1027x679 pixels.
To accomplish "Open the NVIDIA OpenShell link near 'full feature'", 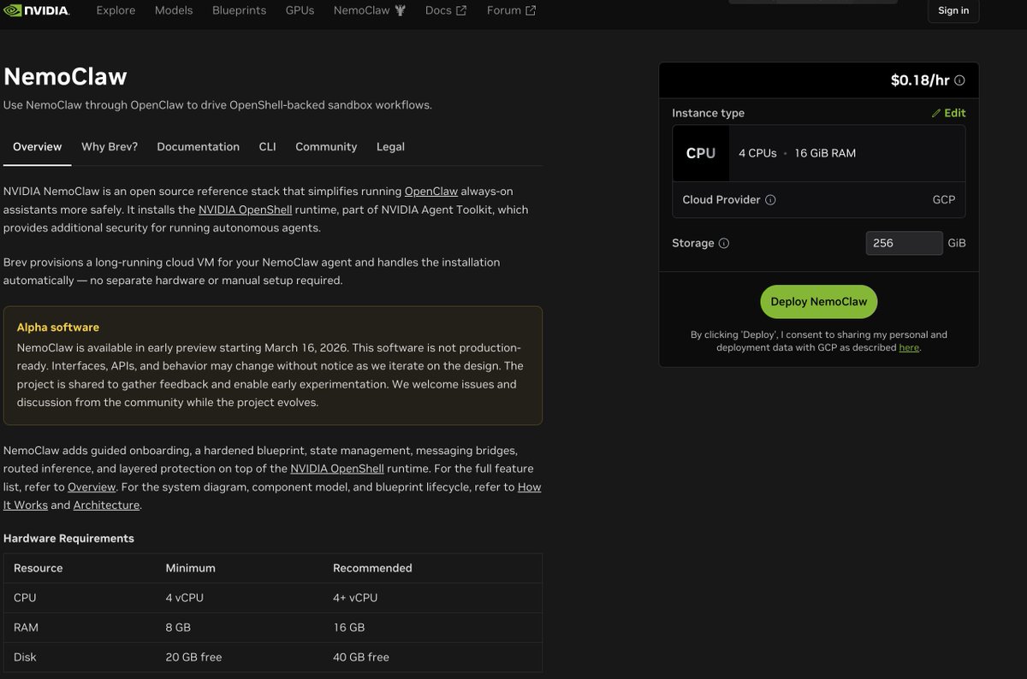I will click(337, 469).
